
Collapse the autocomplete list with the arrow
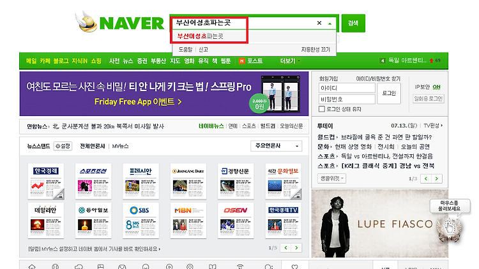(330, 23)
